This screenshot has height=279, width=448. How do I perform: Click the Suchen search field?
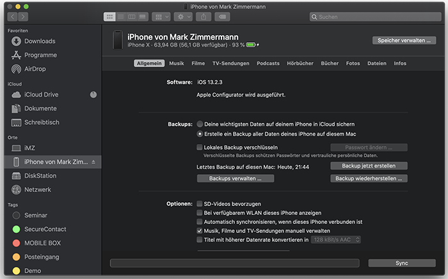[371, 17]
